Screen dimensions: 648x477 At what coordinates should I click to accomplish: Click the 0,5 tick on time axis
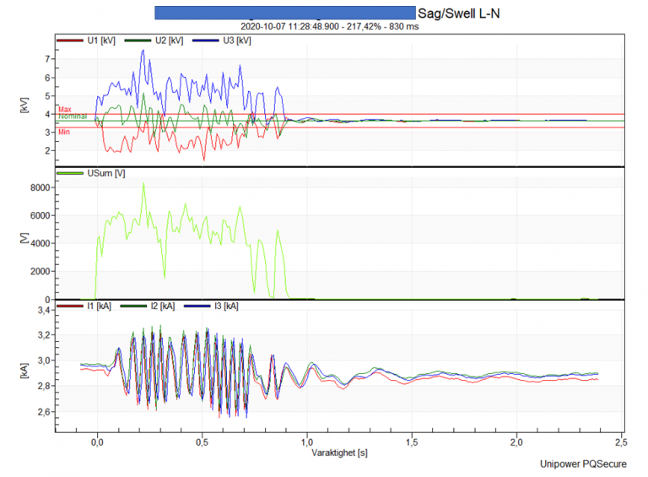[202, 442]
